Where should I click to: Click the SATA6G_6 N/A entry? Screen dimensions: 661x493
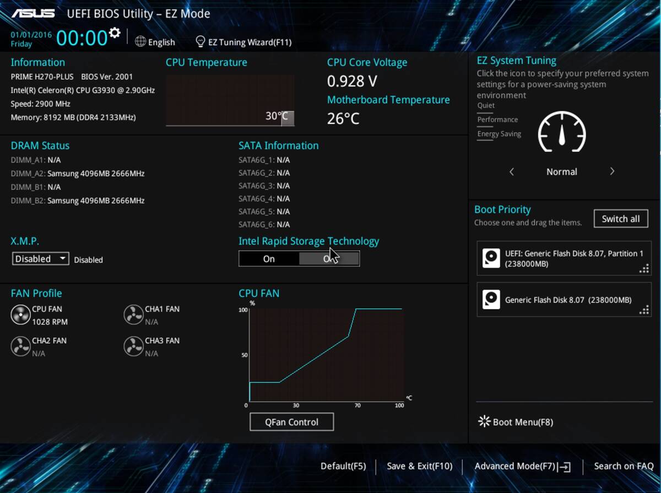click(x=264, y=224)
